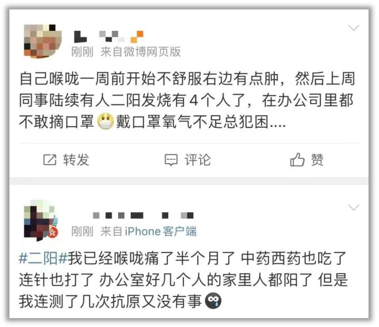Expand the second post's chevron dropdown menu
Viewport: 379px width, 327px height.
354,208
